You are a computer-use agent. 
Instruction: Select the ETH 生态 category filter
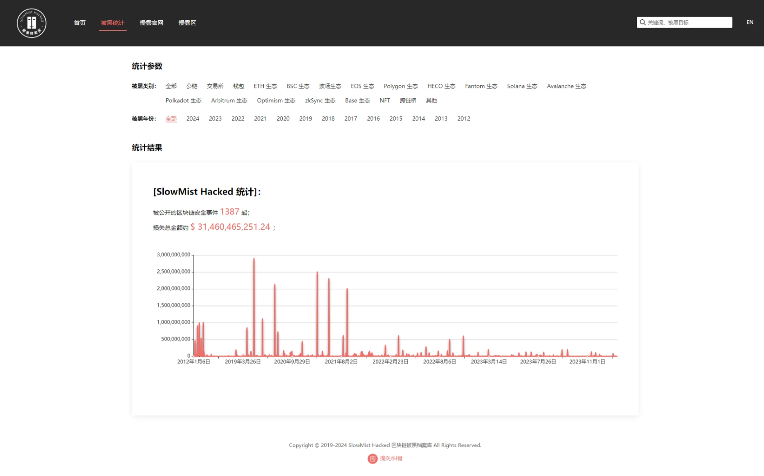click(x=265, y=86)
